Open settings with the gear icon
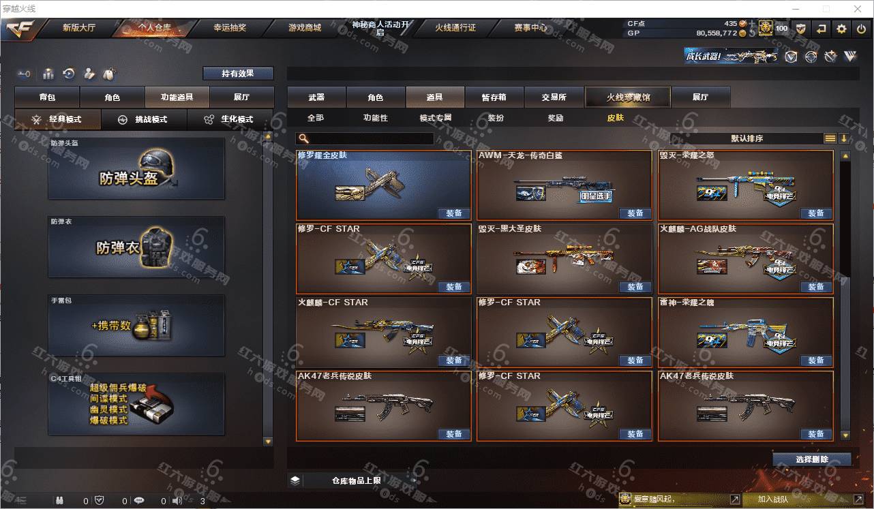 coord(841,29)
